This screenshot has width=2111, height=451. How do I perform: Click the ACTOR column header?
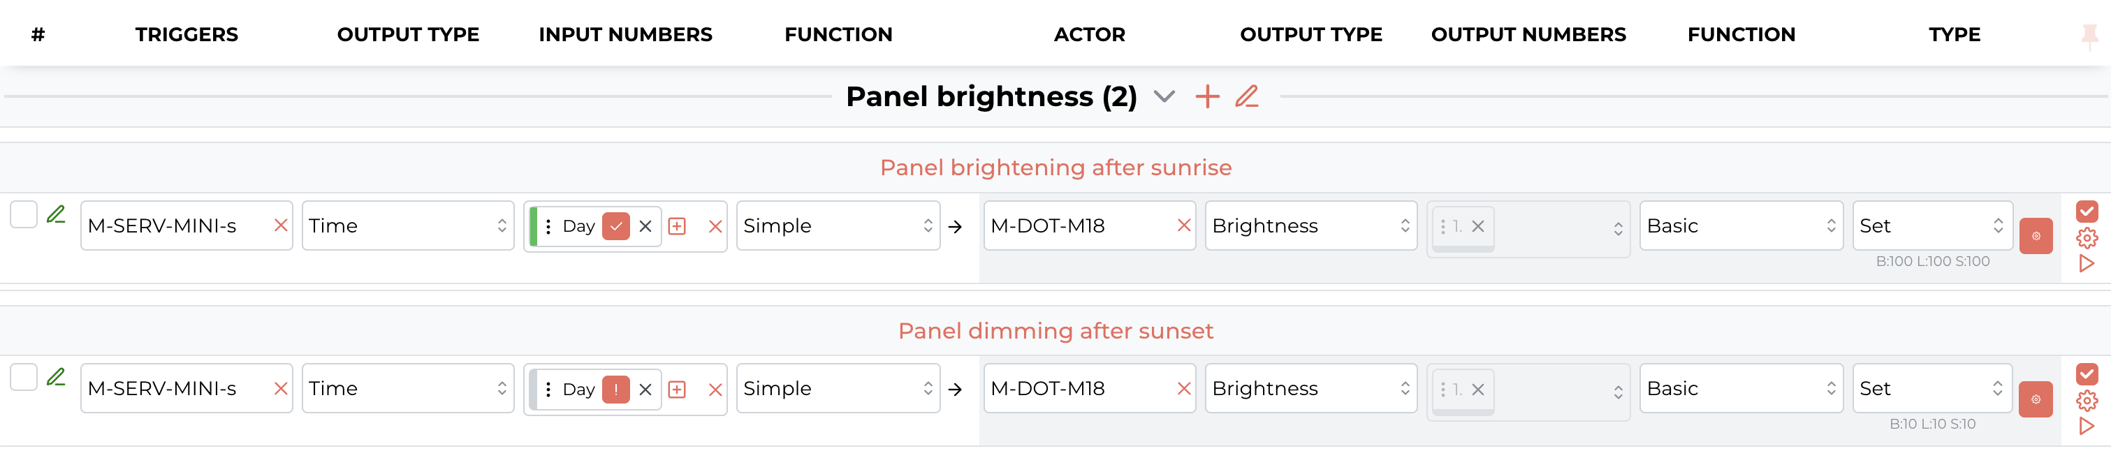pos(1089,34)
